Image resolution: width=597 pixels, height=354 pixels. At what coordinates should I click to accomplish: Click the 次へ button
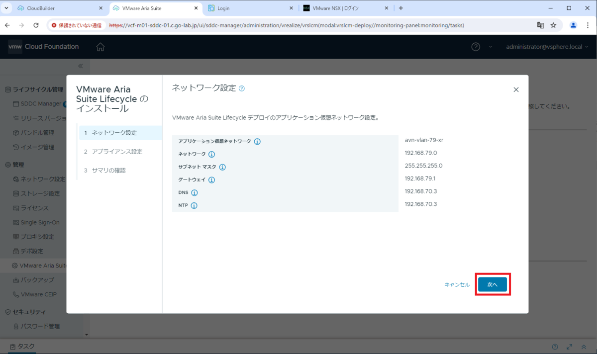(493, 284)
